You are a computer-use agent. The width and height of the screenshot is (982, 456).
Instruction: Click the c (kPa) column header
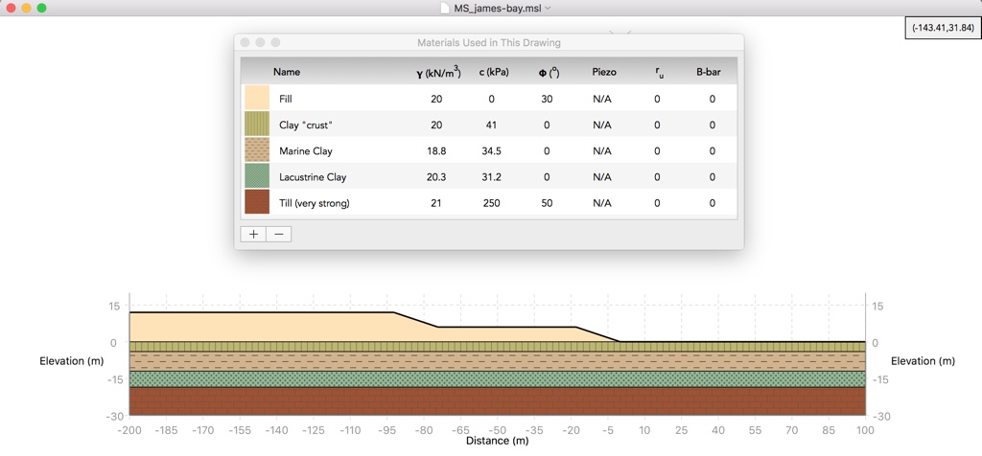pyautogui.click(x=494, y=72)
